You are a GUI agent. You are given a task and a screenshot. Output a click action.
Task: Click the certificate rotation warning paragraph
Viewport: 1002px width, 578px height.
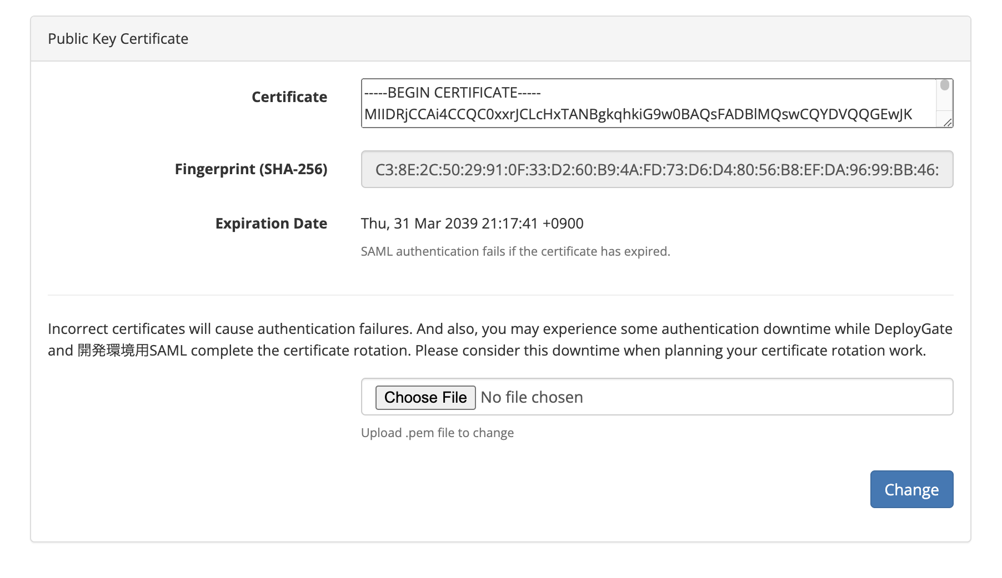click(500, 339)
